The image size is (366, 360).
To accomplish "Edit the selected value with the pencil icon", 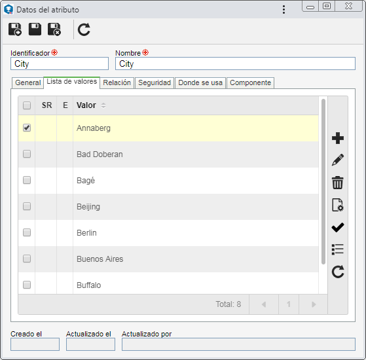I will (x=338, y=160).
